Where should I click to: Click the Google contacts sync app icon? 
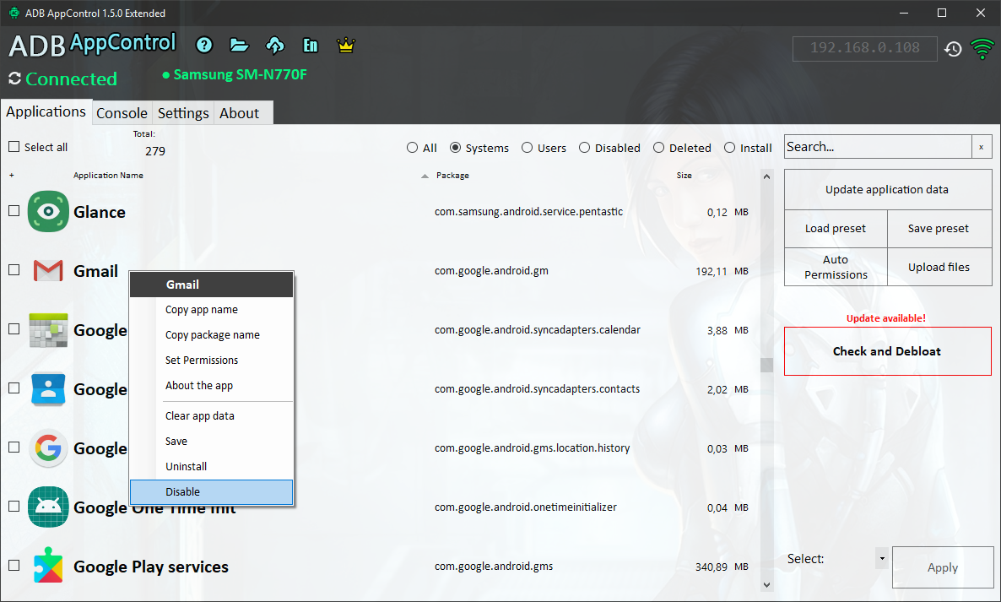pyautogui.click(x=48, y=388)
